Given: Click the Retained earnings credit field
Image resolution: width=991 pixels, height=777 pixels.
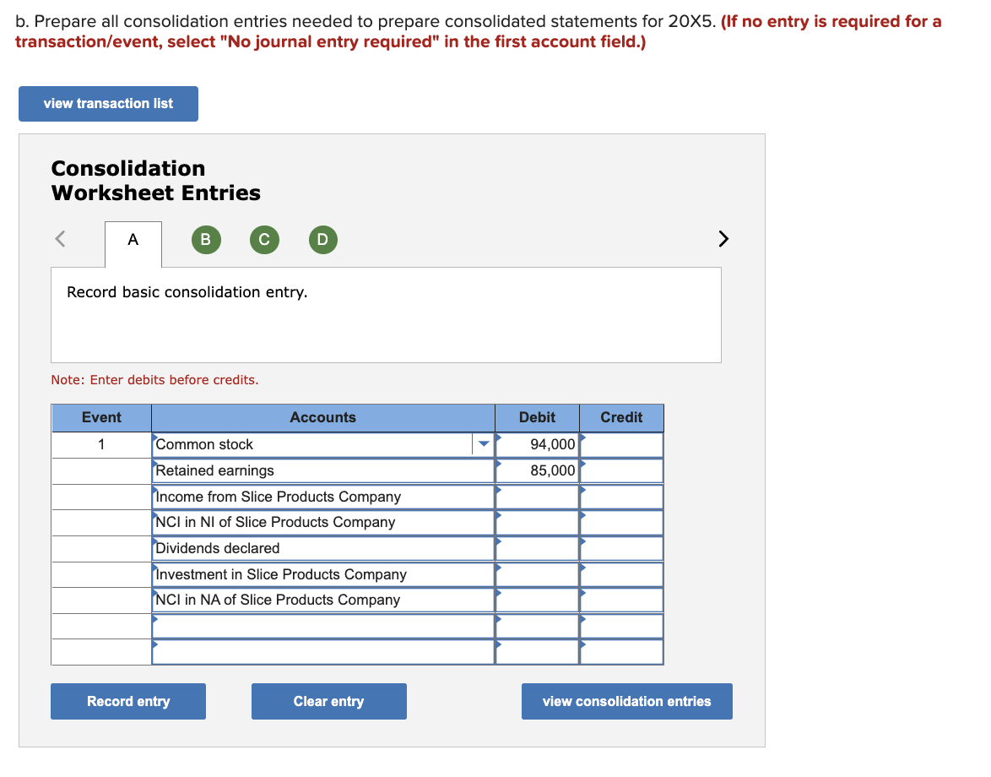Looking at the screenshot, I should pos(620,470).
